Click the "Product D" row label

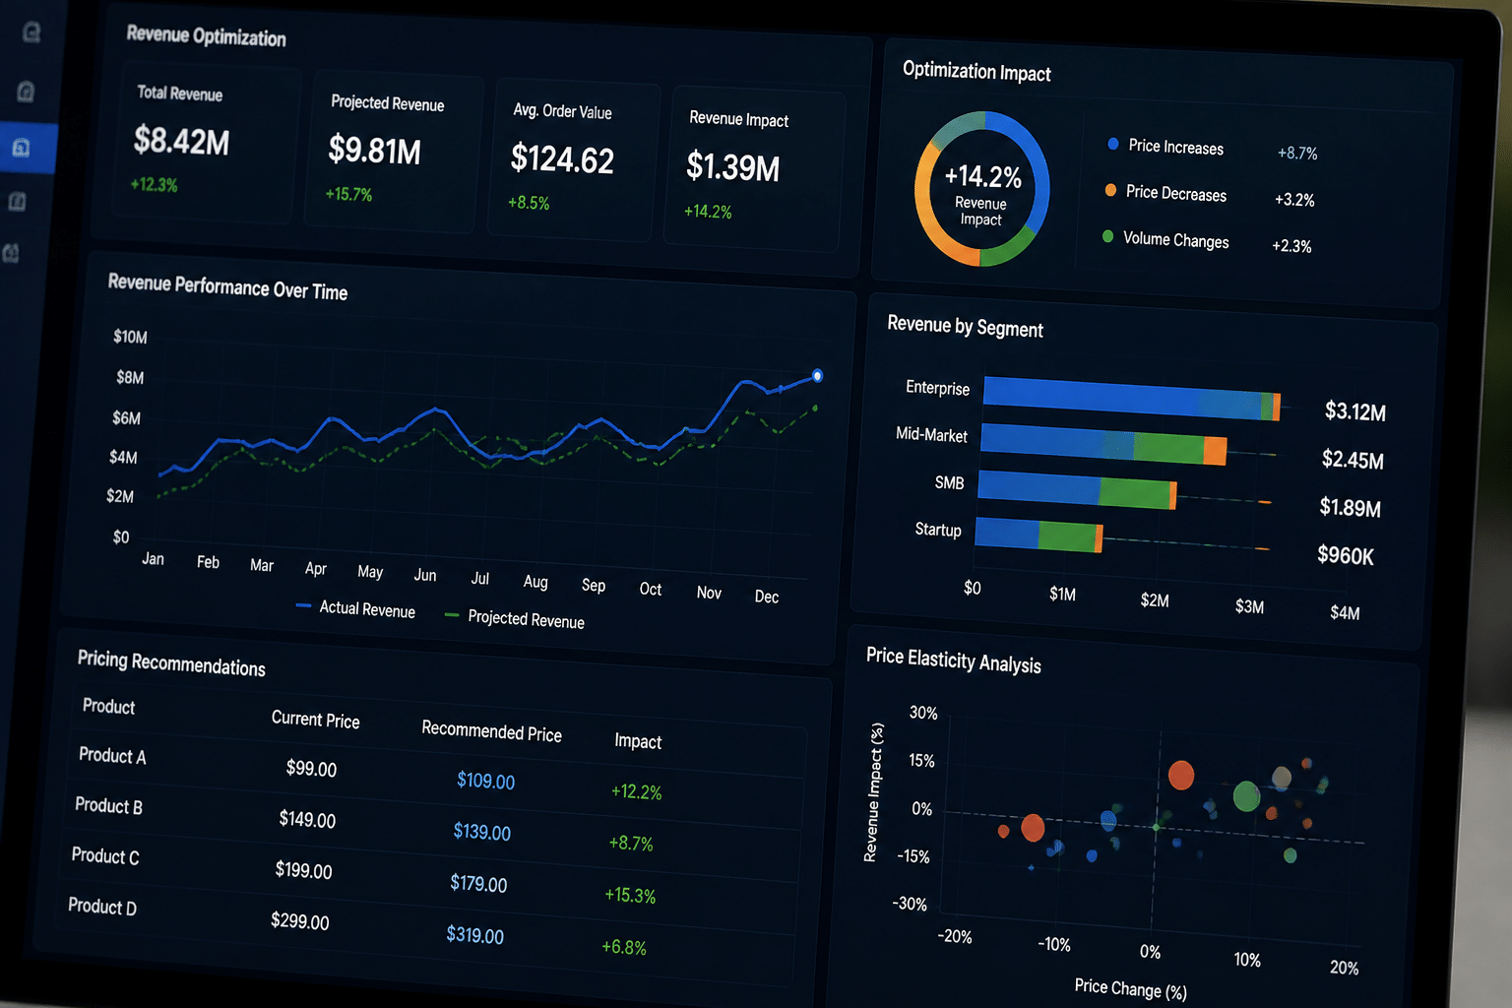coord(102,907)
